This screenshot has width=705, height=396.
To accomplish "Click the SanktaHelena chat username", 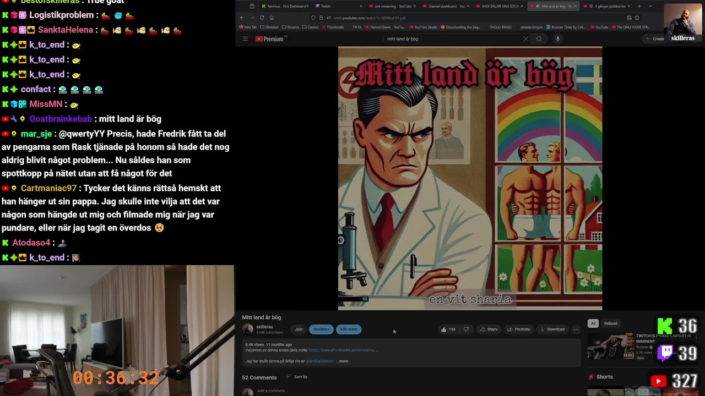I will 66,30.
